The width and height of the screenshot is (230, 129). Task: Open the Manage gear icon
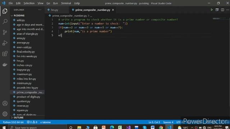5,114
